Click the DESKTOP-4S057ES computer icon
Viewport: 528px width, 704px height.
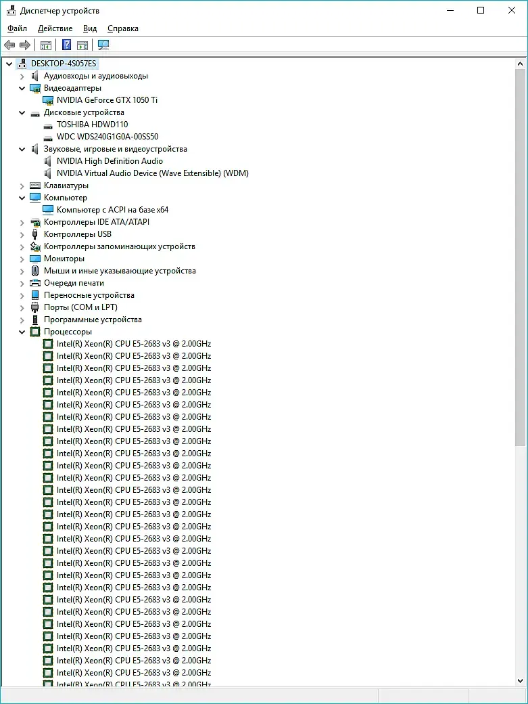click(22, 64)
